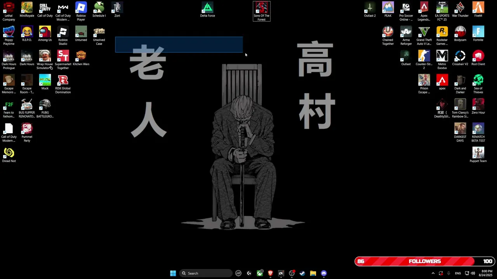The height and width of the screenshot is (279, 497).
Task: Click the Among Us shortcut
Action: click(x=45, y=34)
